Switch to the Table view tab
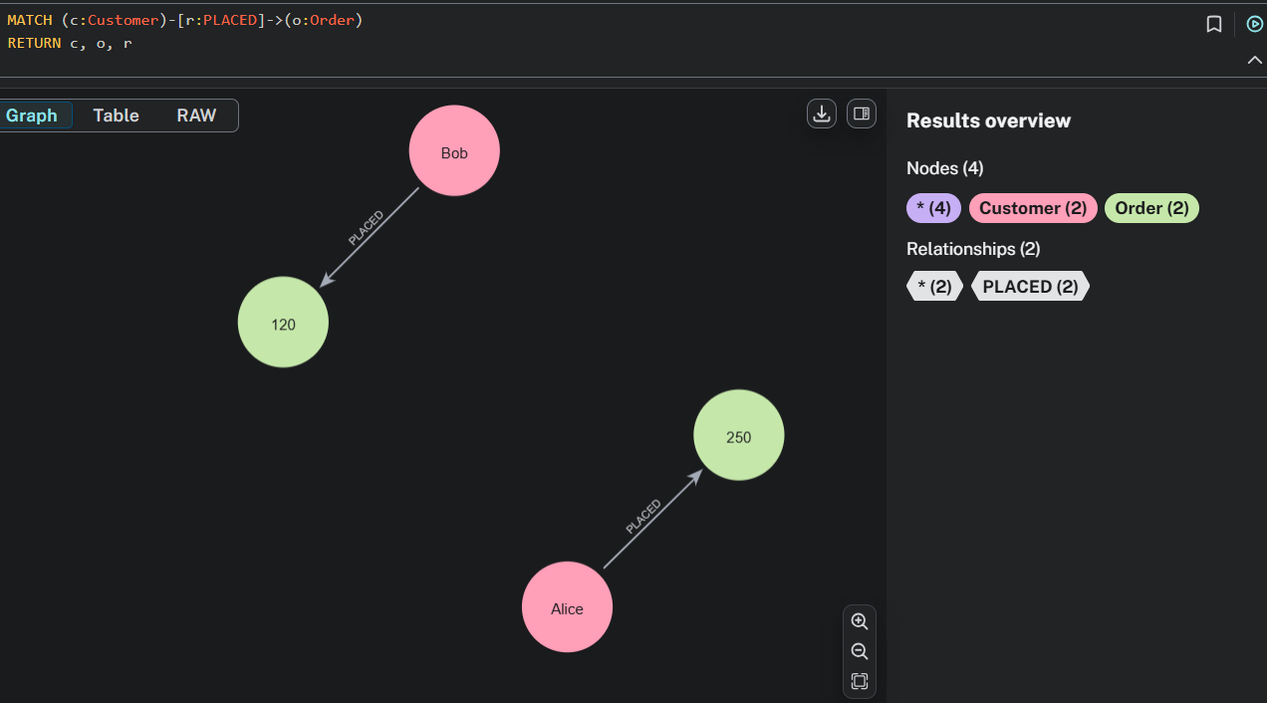This screenshot has width=1267, height=703. pyautogui.click(x=116, y=116)
